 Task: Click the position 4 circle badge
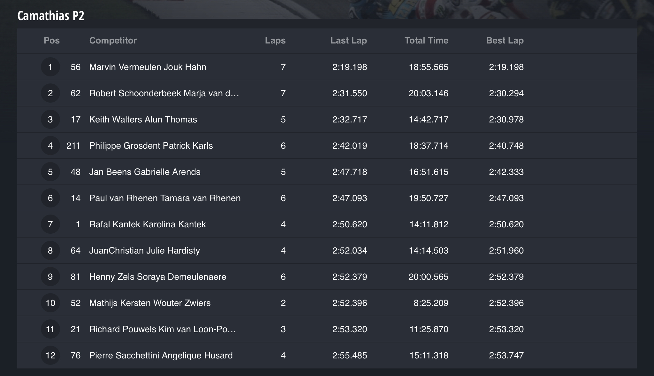tap(50, 146)
